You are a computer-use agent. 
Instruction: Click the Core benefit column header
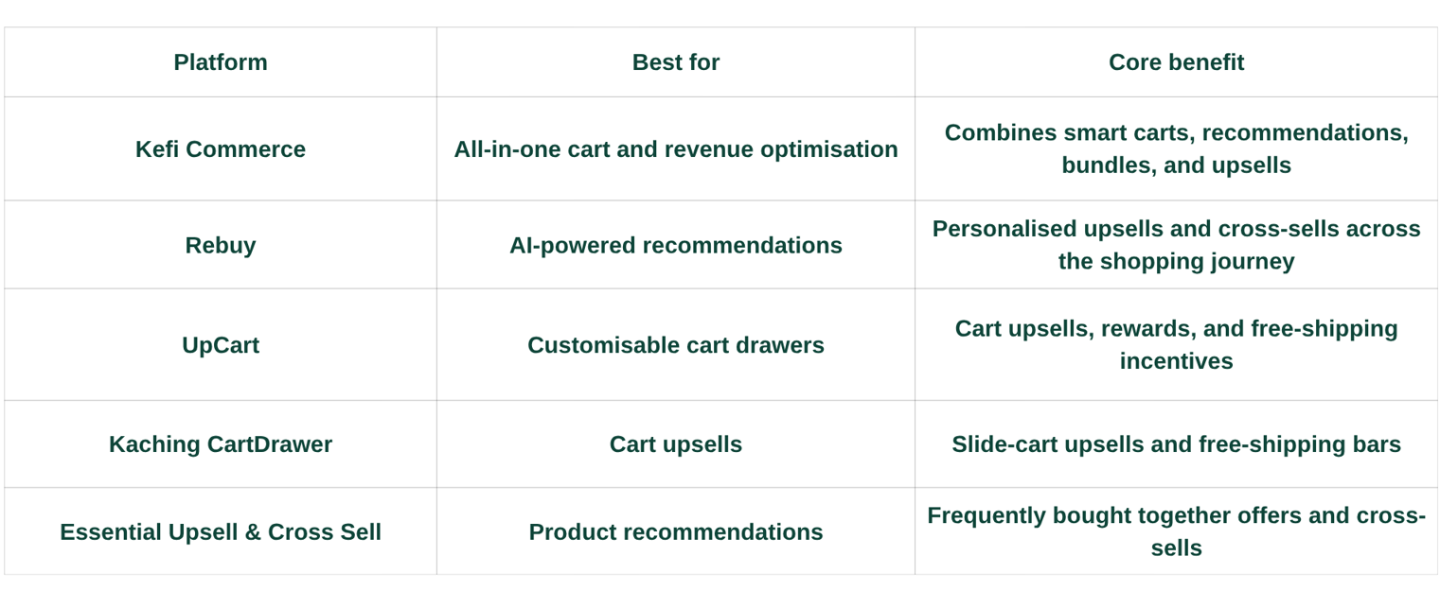1176,62
